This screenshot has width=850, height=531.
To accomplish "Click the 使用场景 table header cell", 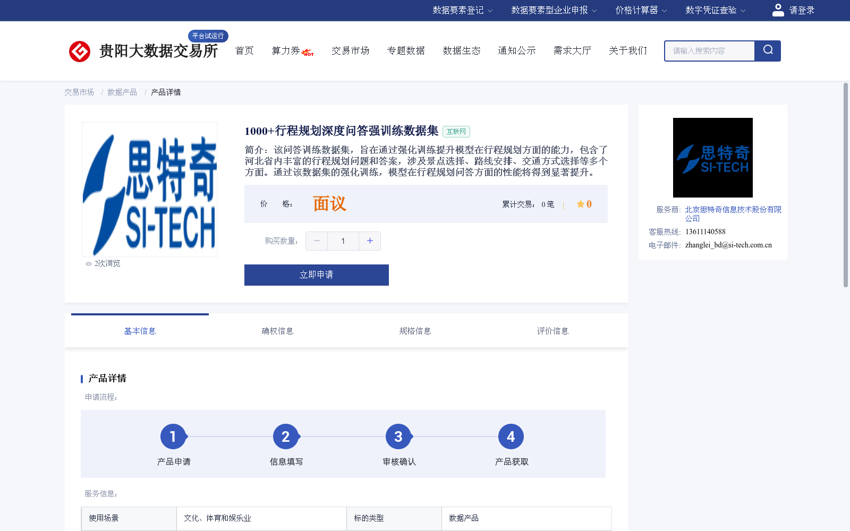I will click(x=129, y=519).
